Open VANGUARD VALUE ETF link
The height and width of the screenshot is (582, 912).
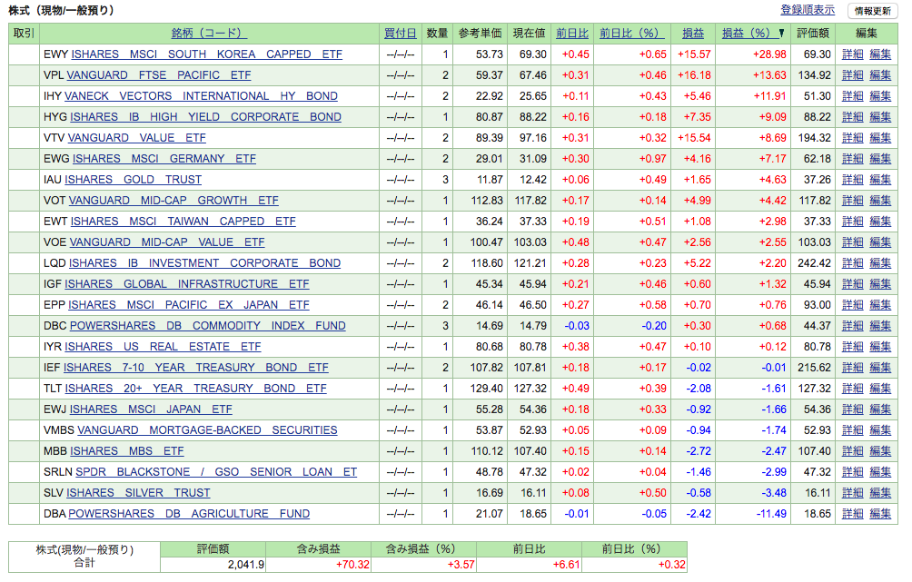[136, 138]
